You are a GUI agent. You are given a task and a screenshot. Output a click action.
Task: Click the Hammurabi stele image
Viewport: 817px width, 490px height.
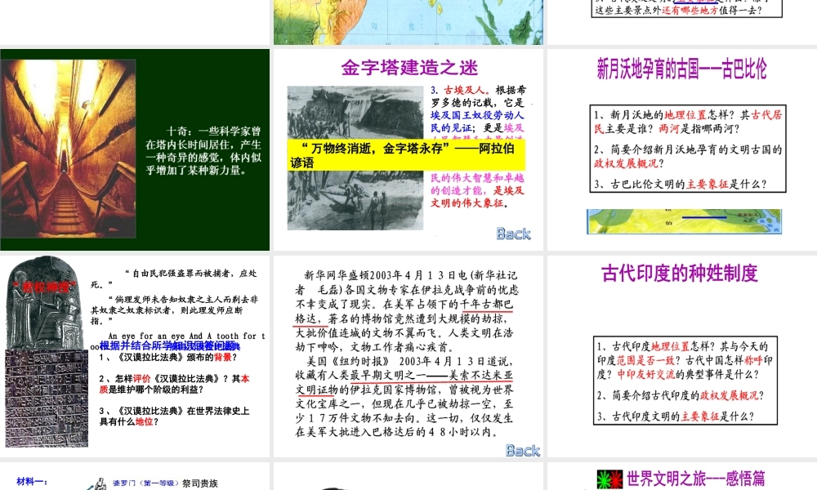(46, 352)
